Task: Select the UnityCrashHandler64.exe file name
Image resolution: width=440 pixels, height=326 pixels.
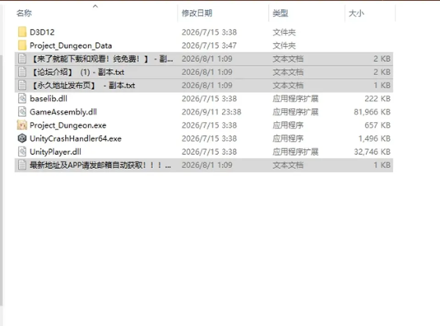Action: pos(76,138)
